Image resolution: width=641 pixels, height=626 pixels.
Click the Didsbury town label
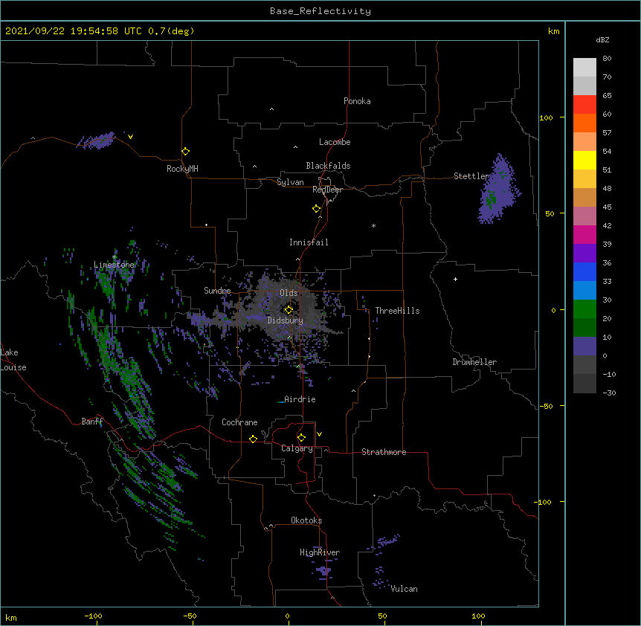pyautogui.click(x=286, y=320)
